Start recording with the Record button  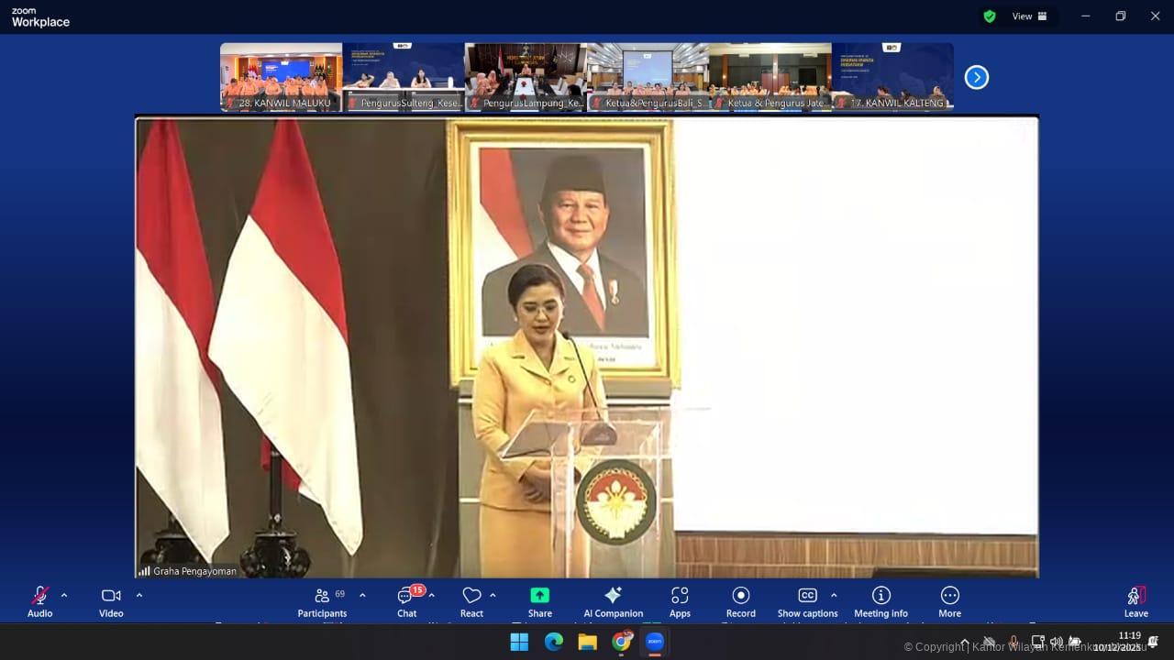(x=740, y=601)
